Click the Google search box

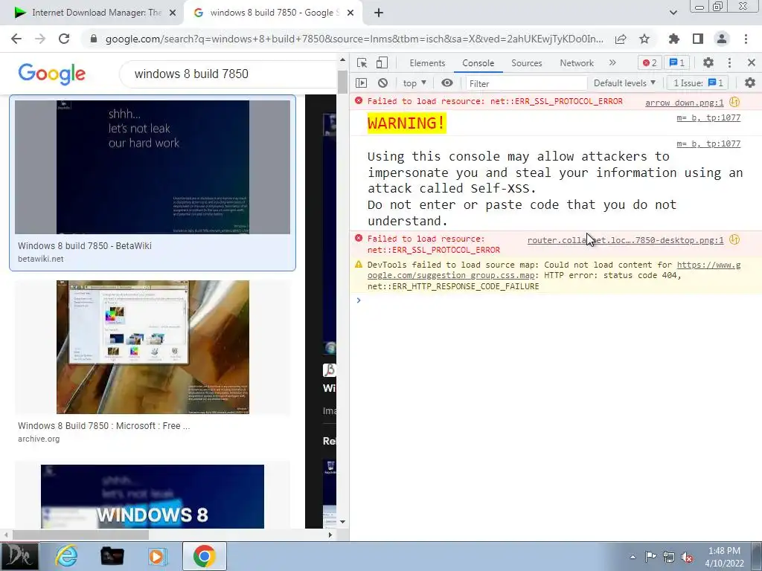pos(228,74)
